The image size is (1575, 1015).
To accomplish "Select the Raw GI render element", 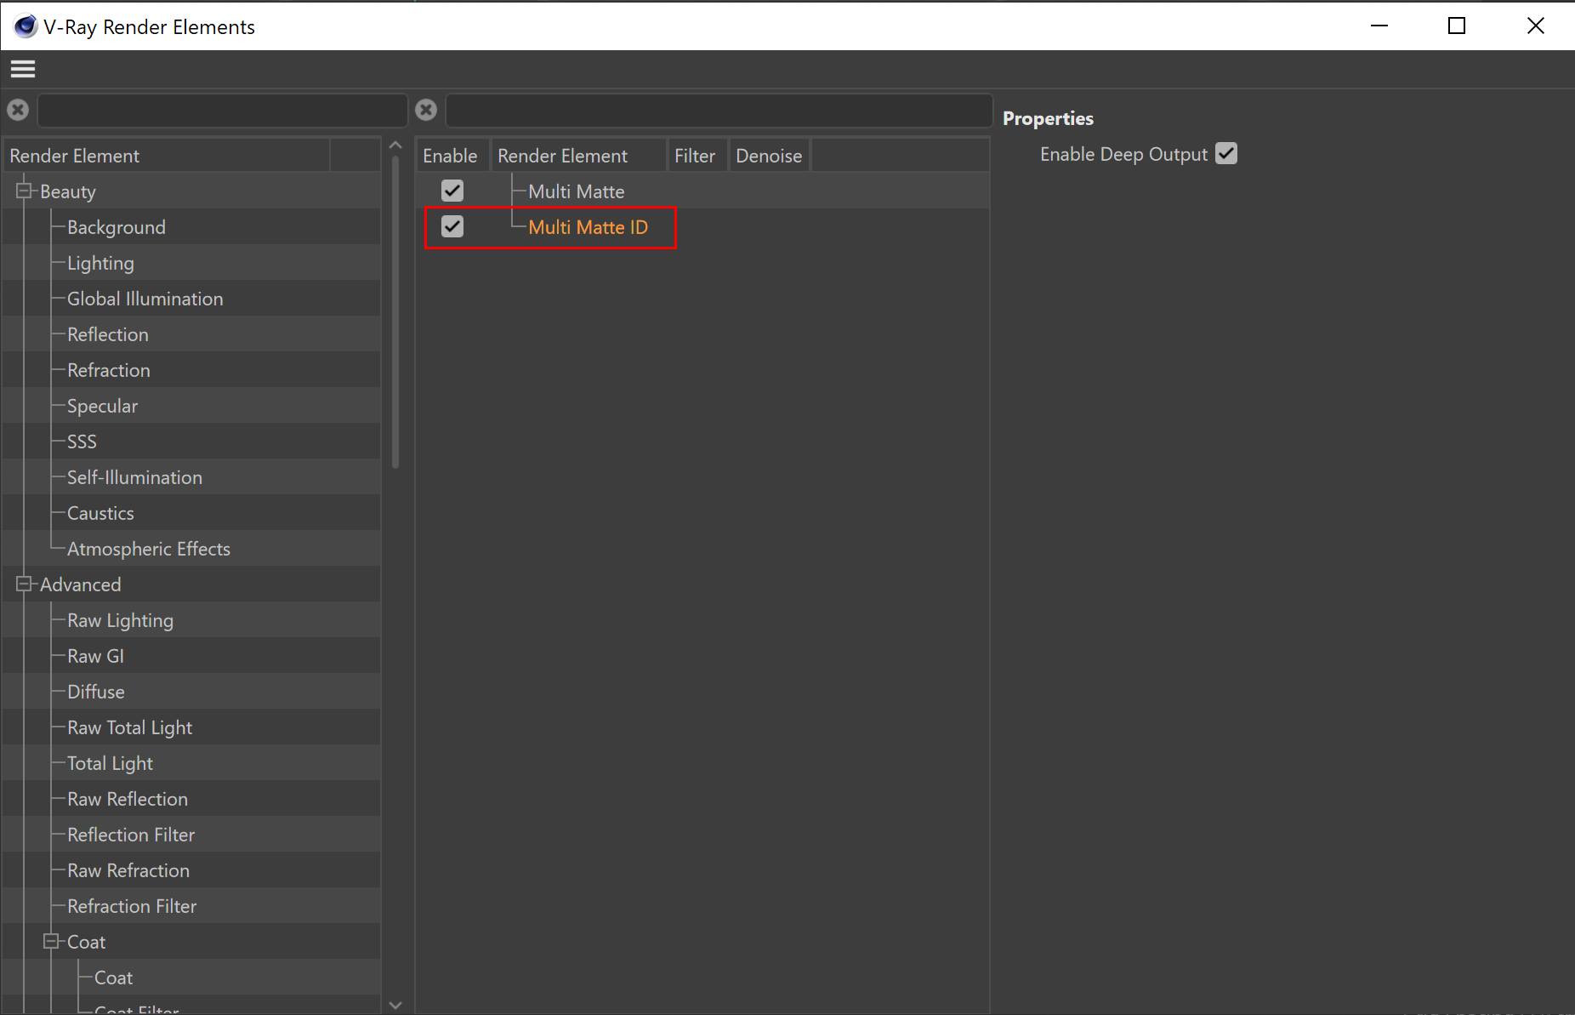I will (95, 656).
